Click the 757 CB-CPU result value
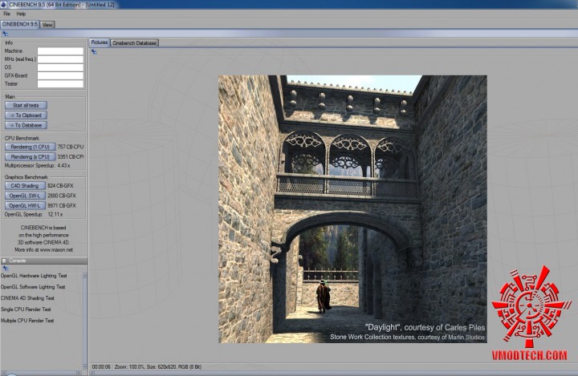 [x=71, y=147]
